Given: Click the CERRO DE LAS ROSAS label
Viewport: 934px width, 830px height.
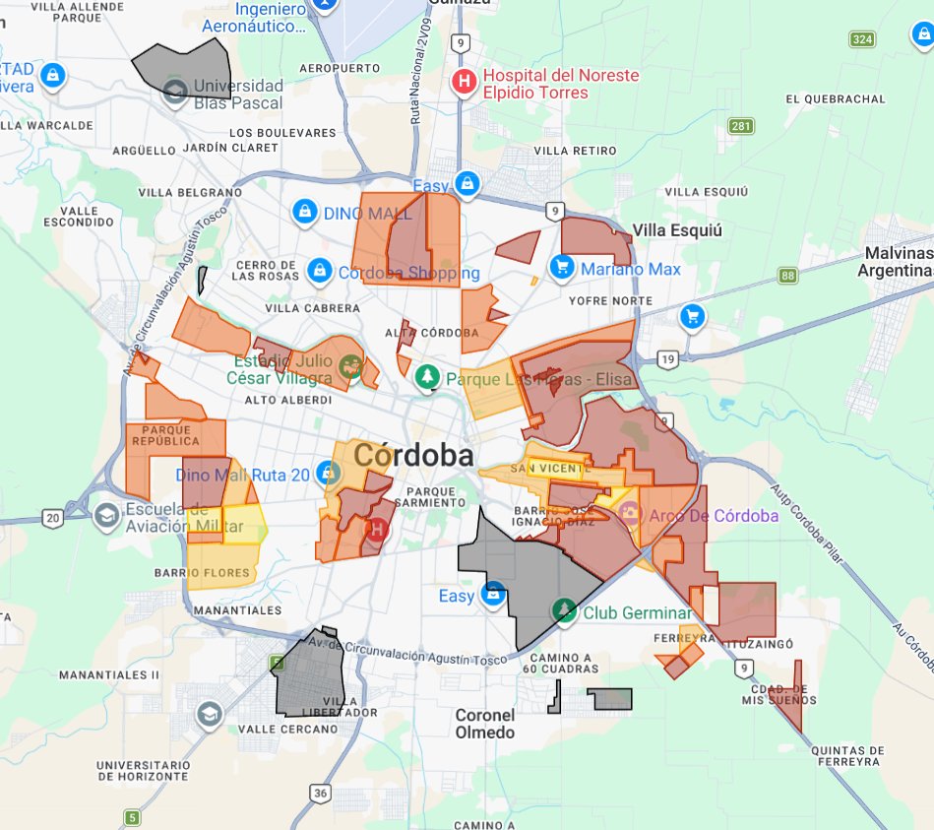Looking at the screenshot, I should (265, 271).
